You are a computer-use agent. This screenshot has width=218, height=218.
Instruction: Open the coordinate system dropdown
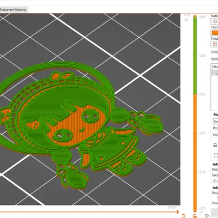tap(215, 122)
